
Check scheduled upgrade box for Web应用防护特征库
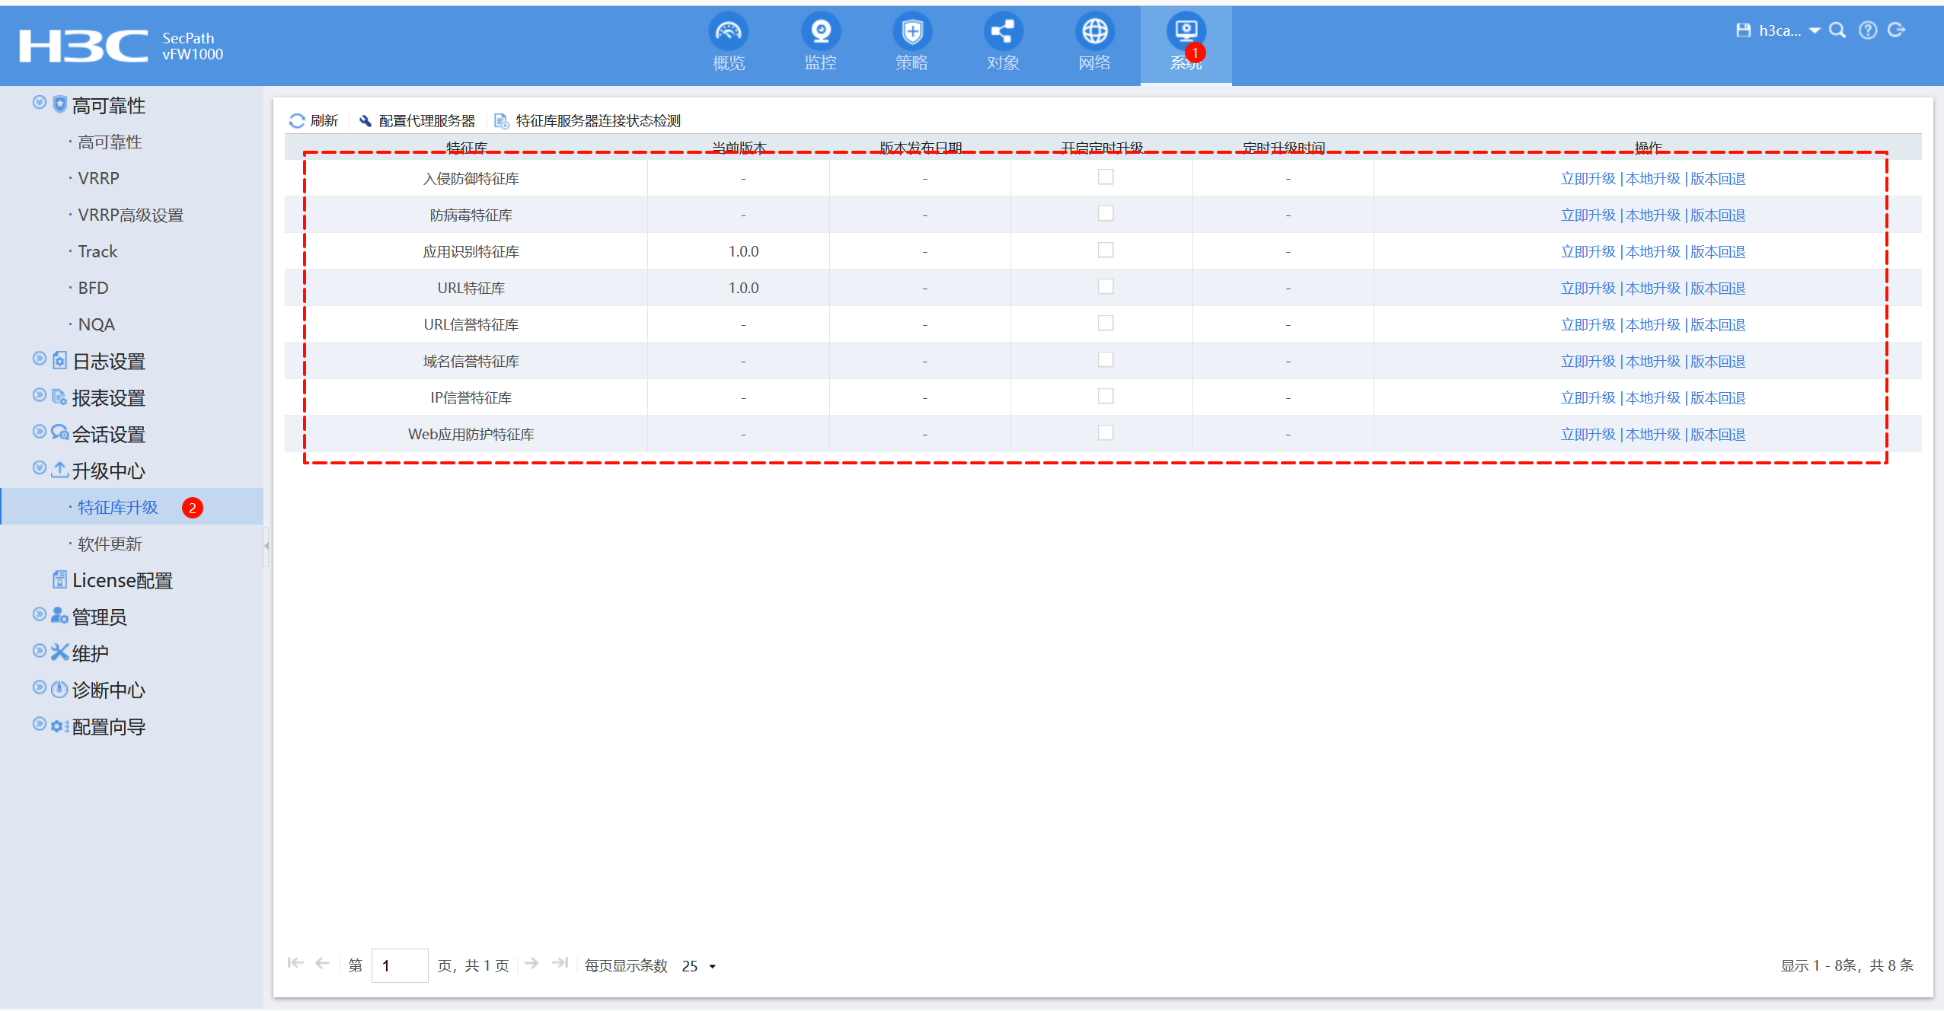1106,433
